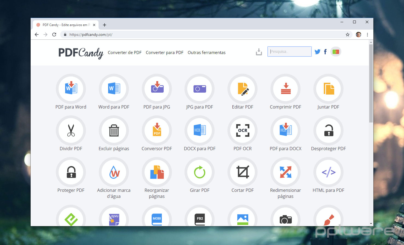This screenshot has height=245, width=404.
Task: Click the Desproteger PDF label
Action: click(328, 149)
